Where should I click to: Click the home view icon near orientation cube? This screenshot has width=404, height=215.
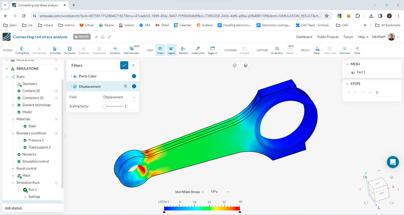[x=392, y=177]
